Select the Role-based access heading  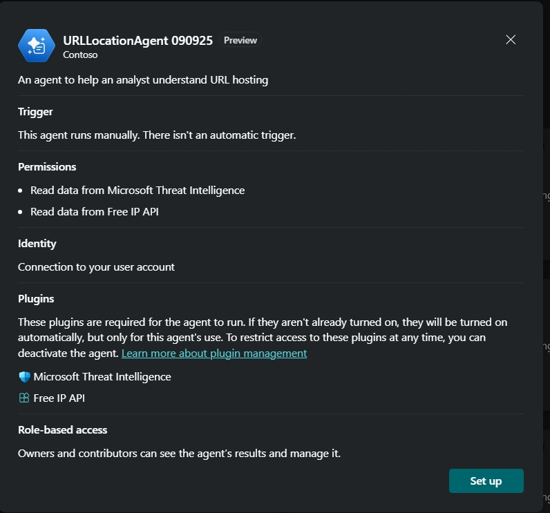pyautogui.click(x=62, y=429)
